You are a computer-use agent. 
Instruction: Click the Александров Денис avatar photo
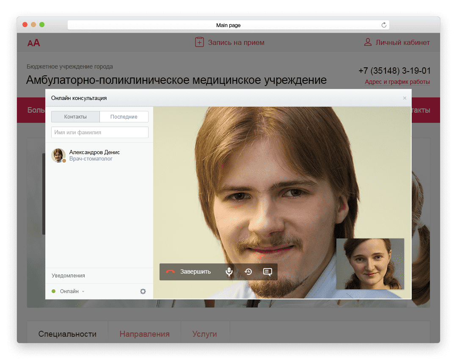58,155
